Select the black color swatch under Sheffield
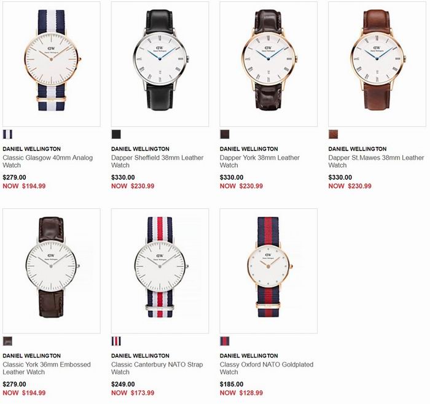This screenshot has height=404, width=430. tap(116, 134)
